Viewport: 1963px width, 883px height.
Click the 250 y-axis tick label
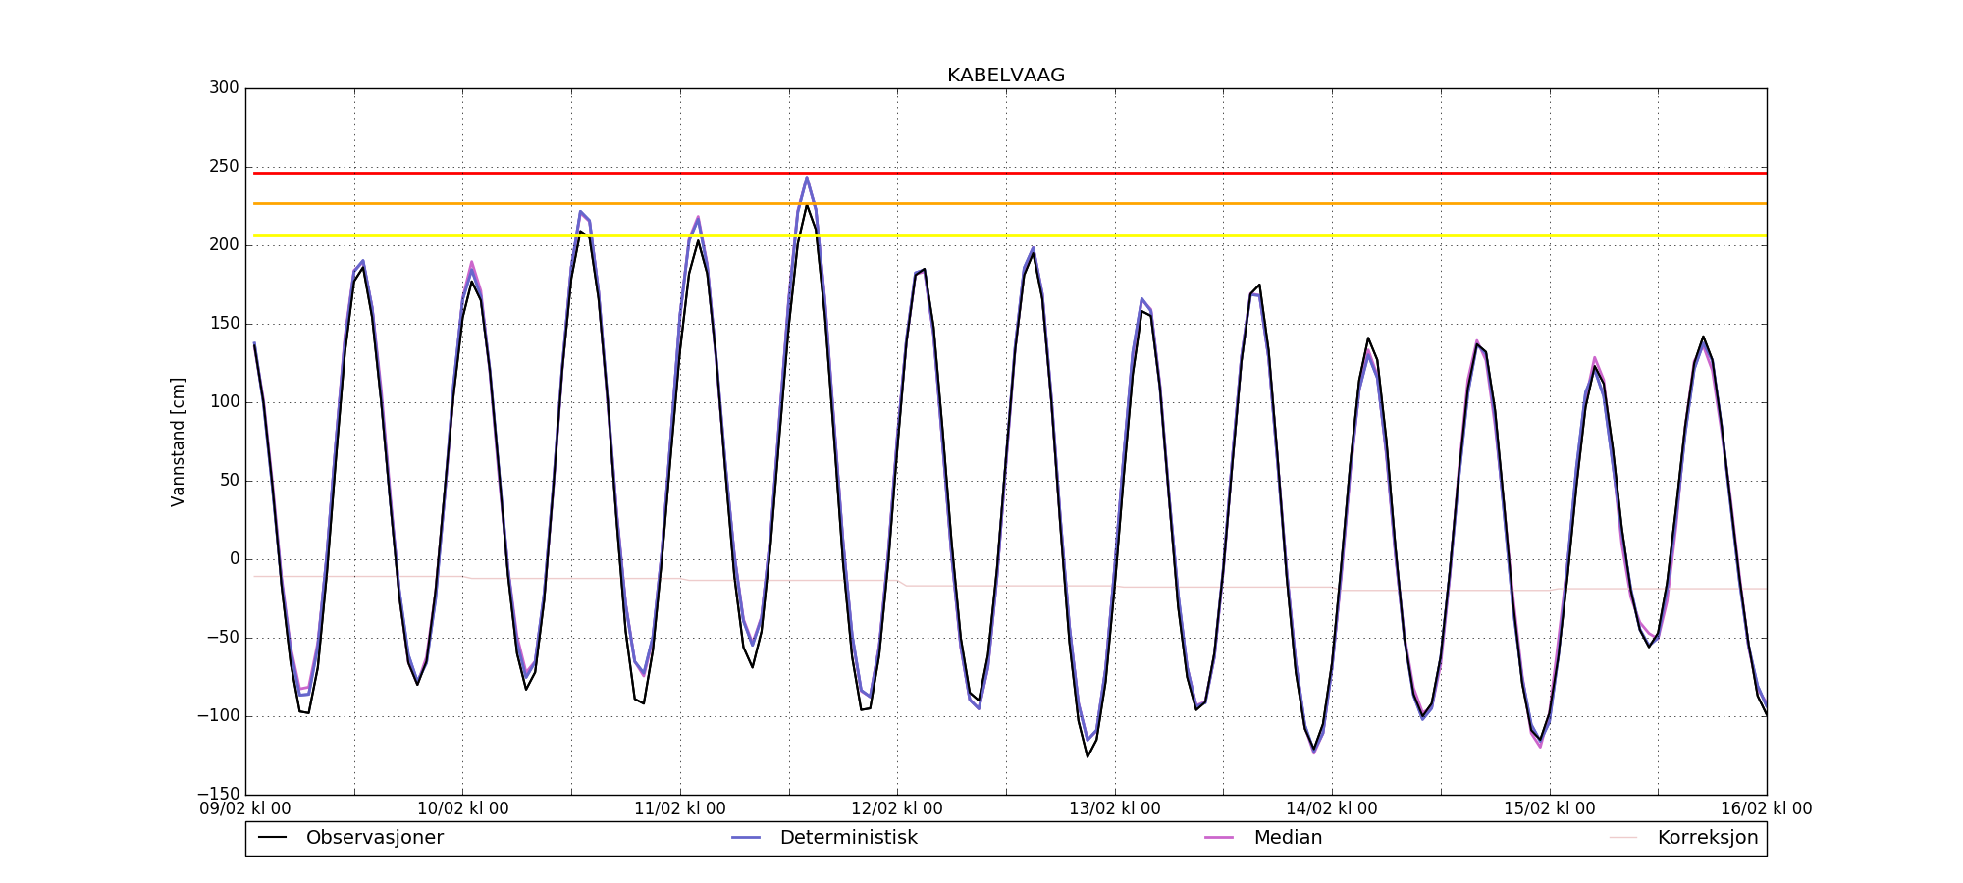pyautogui.click(x=224, y=167)
